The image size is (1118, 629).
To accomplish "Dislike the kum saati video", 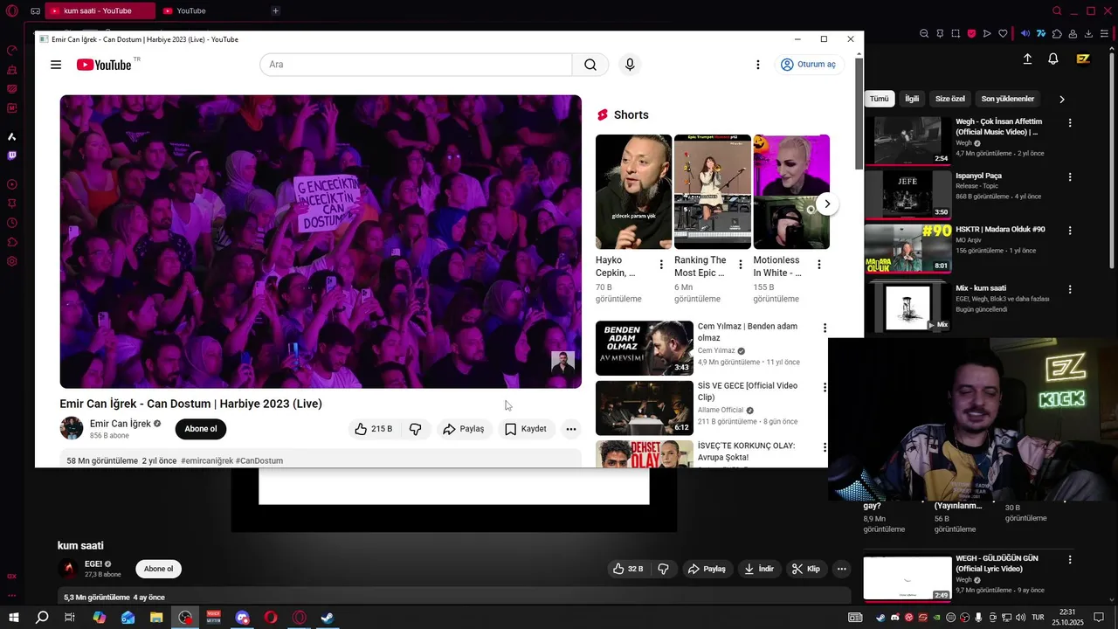I will click(x=664, y=569).
